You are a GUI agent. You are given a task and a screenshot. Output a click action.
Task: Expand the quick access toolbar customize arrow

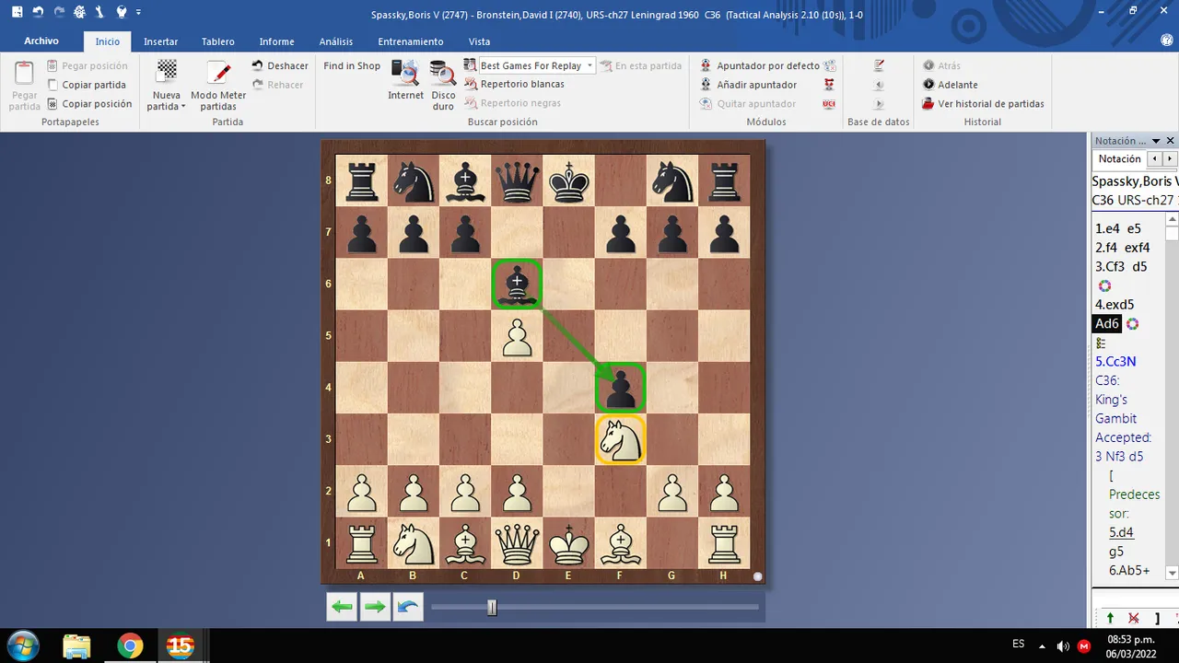point(138,13)
